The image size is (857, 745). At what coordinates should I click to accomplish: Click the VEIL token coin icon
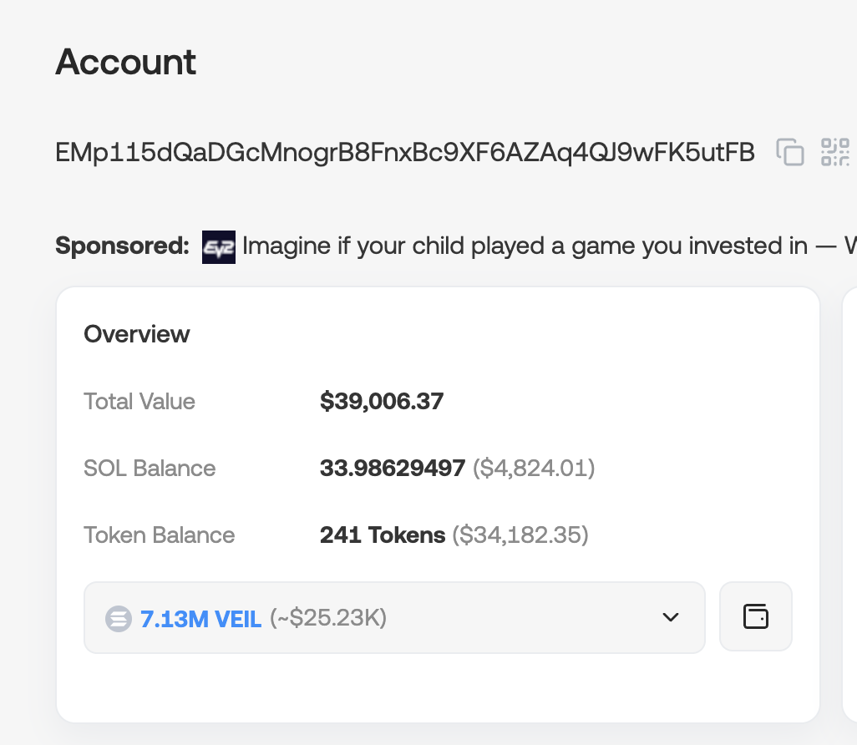(119, 619)
